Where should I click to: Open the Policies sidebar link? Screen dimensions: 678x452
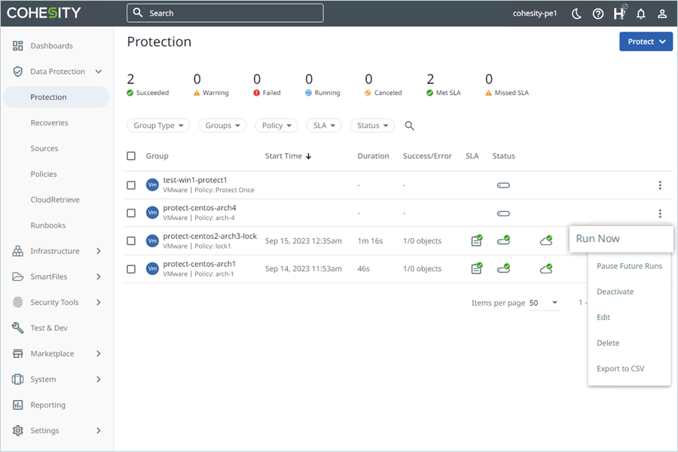(x=44, y=174)
